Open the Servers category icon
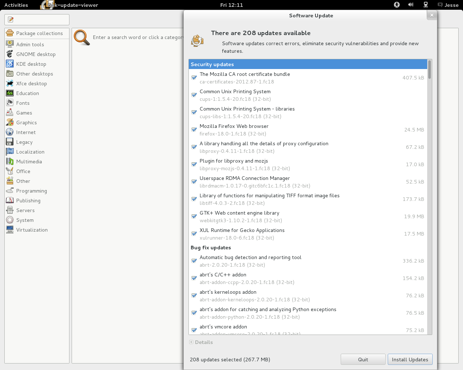 [10, 210]
